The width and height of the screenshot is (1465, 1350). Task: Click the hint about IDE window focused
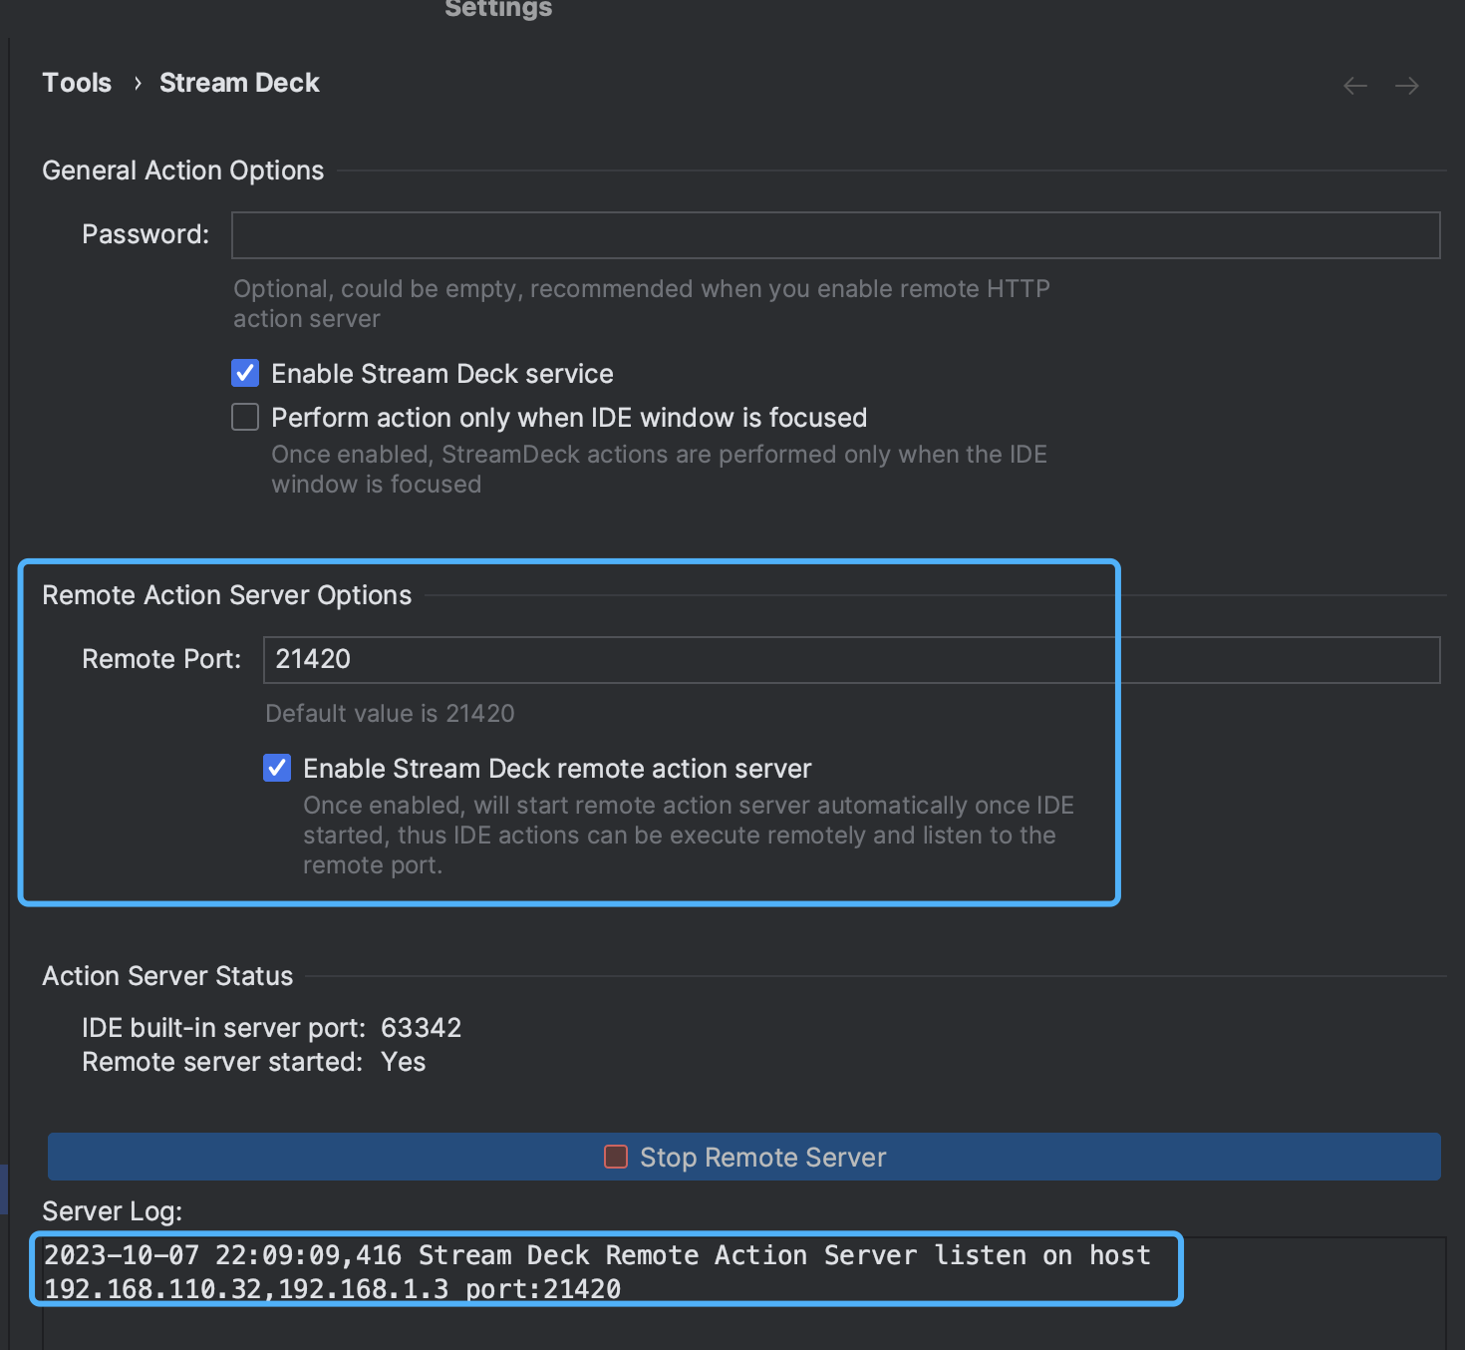click(660, 469)
